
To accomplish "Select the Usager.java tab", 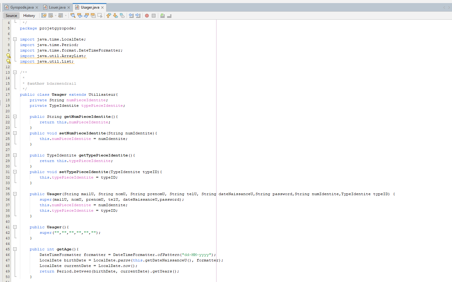I will click(90, 7).
